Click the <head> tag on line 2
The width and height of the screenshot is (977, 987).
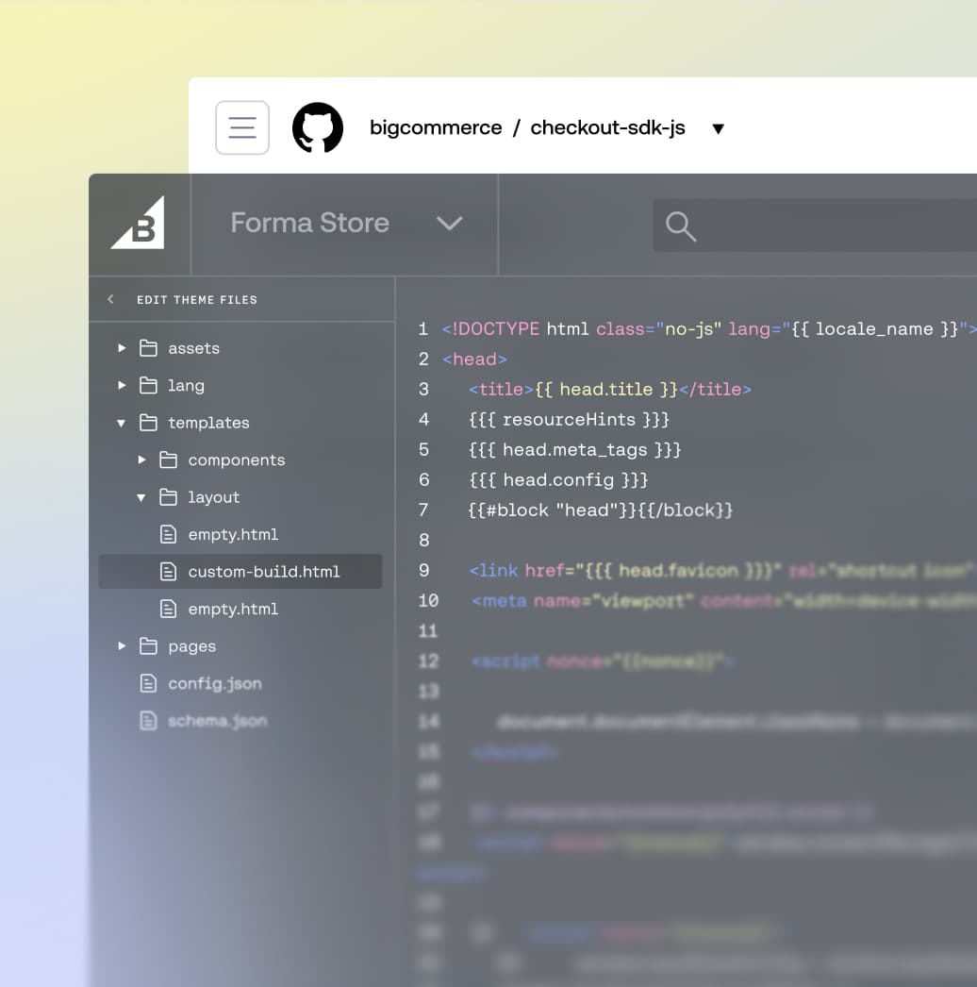(475, 359)
